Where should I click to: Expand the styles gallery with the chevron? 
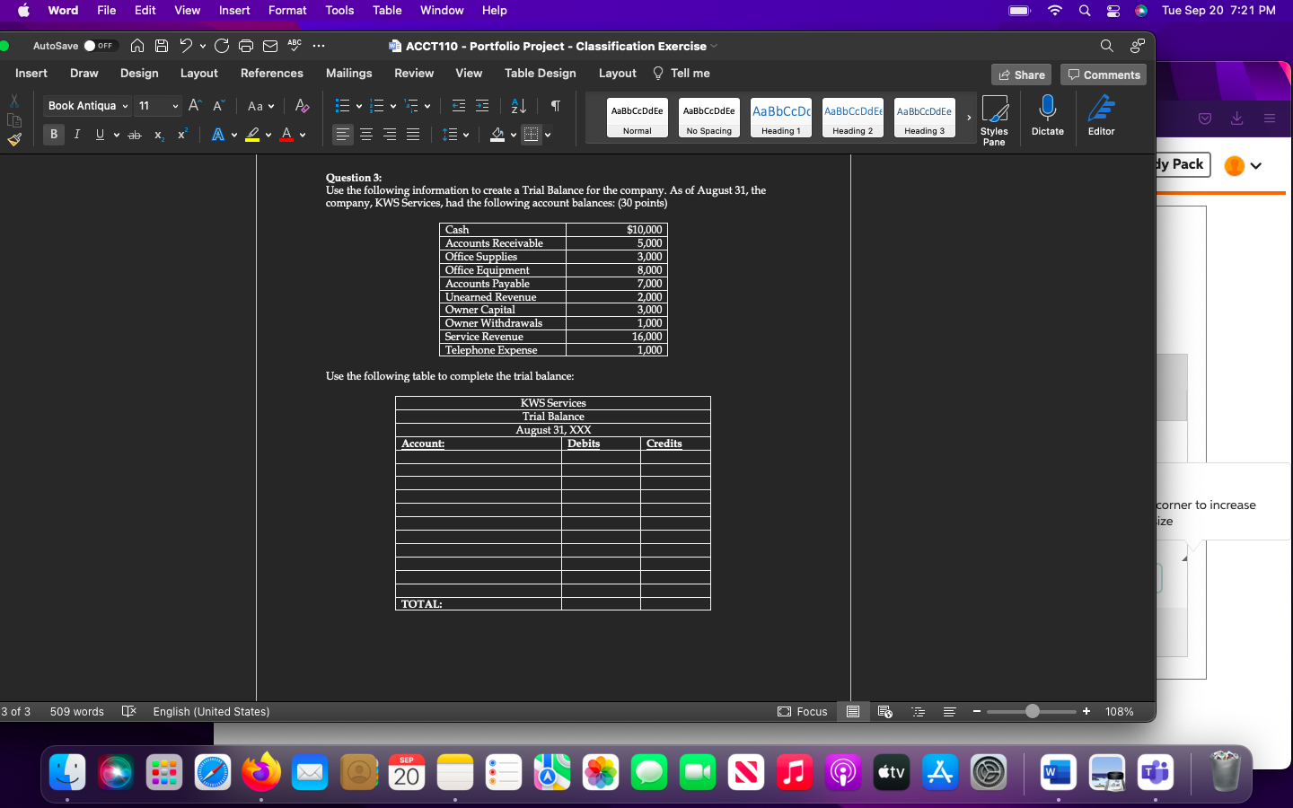(x=969, y=118)
